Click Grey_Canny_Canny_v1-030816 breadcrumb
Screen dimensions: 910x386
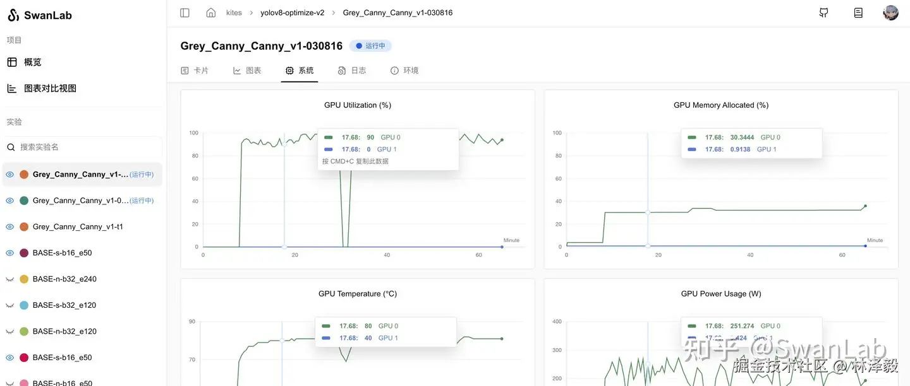tap(398, 13)
